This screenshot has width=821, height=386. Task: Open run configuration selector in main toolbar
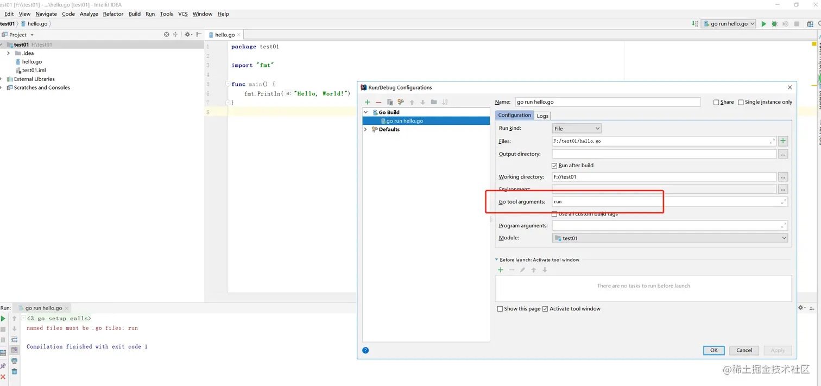pos(728,24)
